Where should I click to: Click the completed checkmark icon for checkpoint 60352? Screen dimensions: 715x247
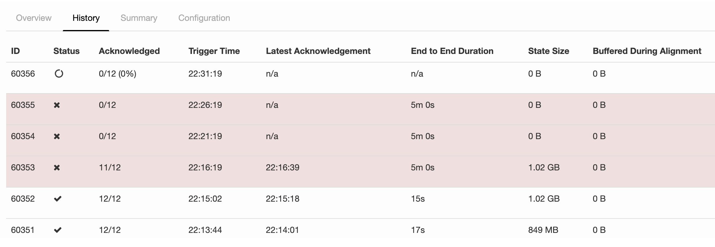[58, 199]
